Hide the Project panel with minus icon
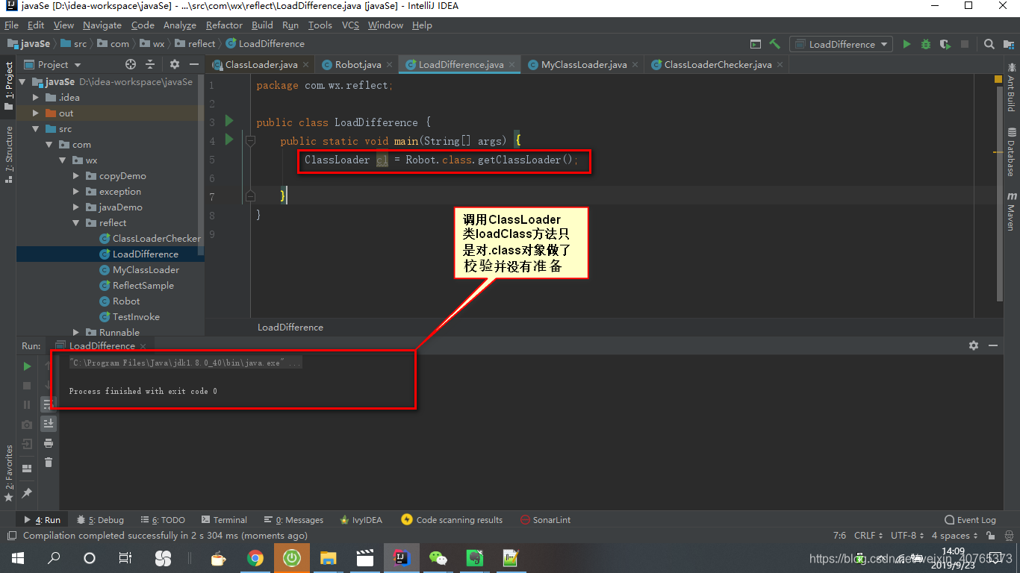The height and width of the screenshot is (573, 1020). pos(194,64)
